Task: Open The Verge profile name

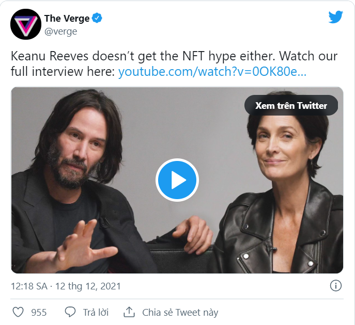Action: tap(67, 19)
